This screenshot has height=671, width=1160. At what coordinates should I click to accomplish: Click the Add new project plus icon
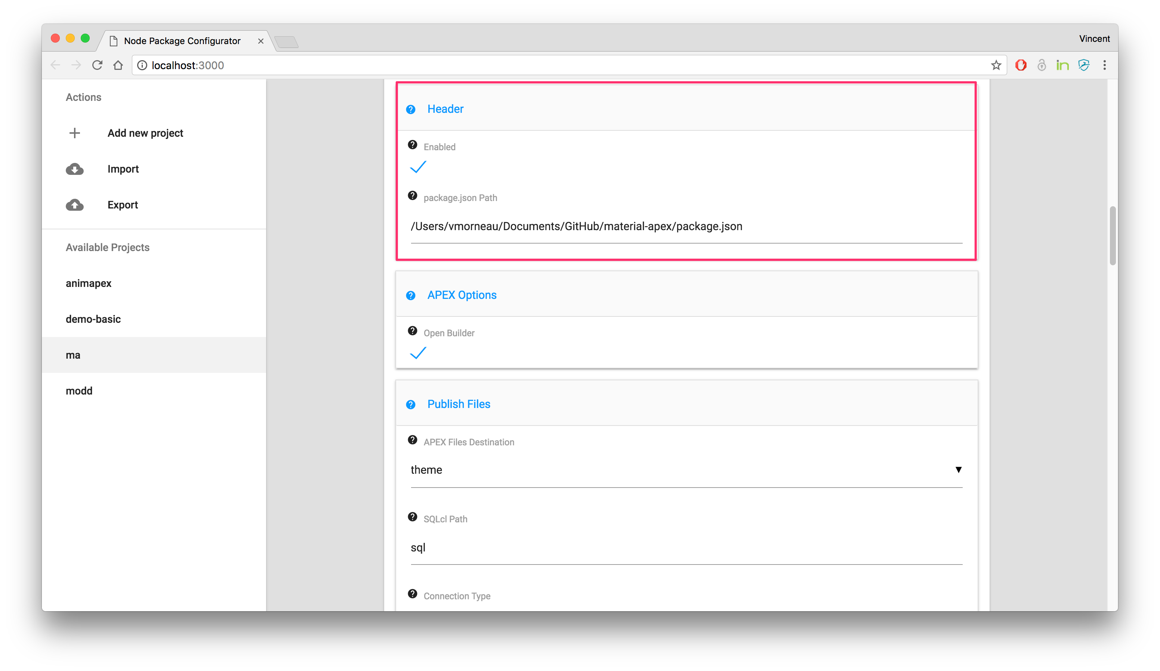(75, 133)
